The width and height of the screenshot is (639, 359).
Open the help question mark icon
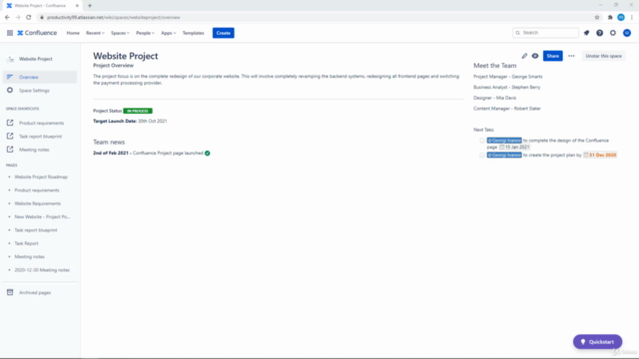click(599, 33)
